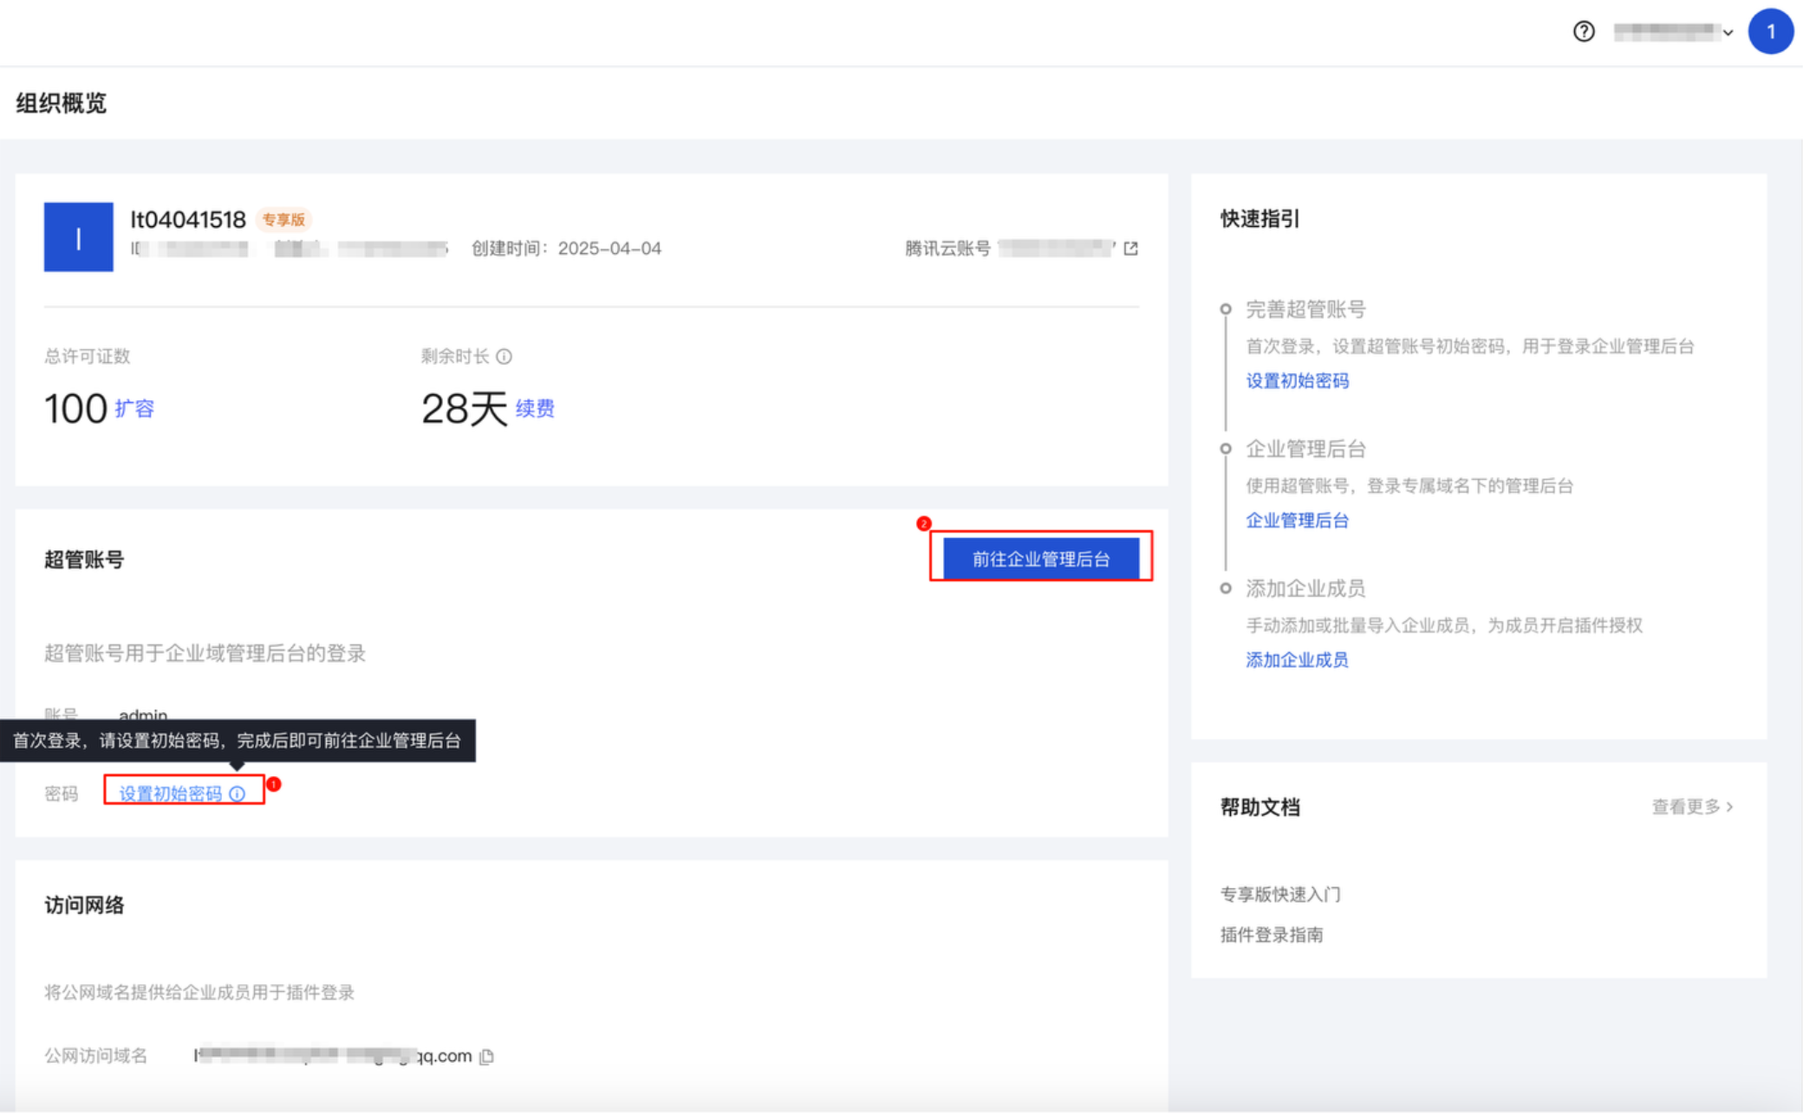Click the 专享版 edition badge

283,220
